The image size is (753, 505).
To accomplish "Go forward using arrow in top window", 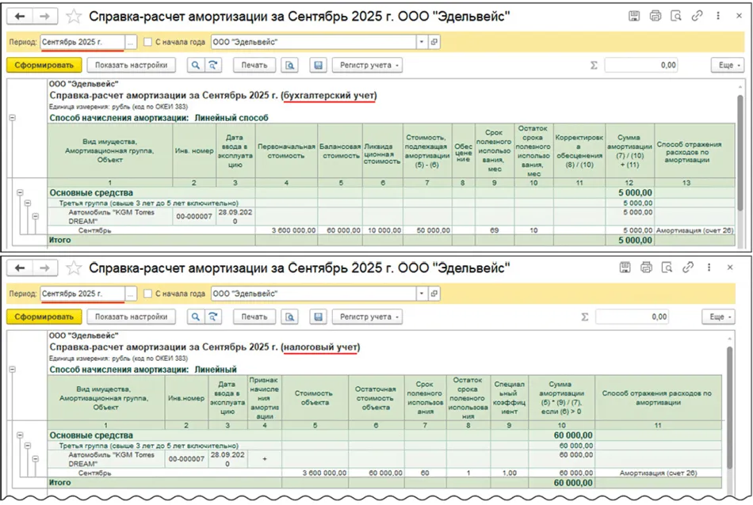I will 44,17.
